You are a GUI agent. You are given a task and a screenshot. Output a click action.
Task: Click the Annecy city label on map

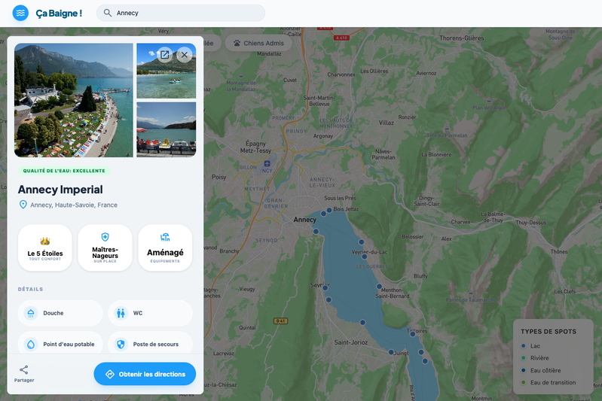point(305,220)
